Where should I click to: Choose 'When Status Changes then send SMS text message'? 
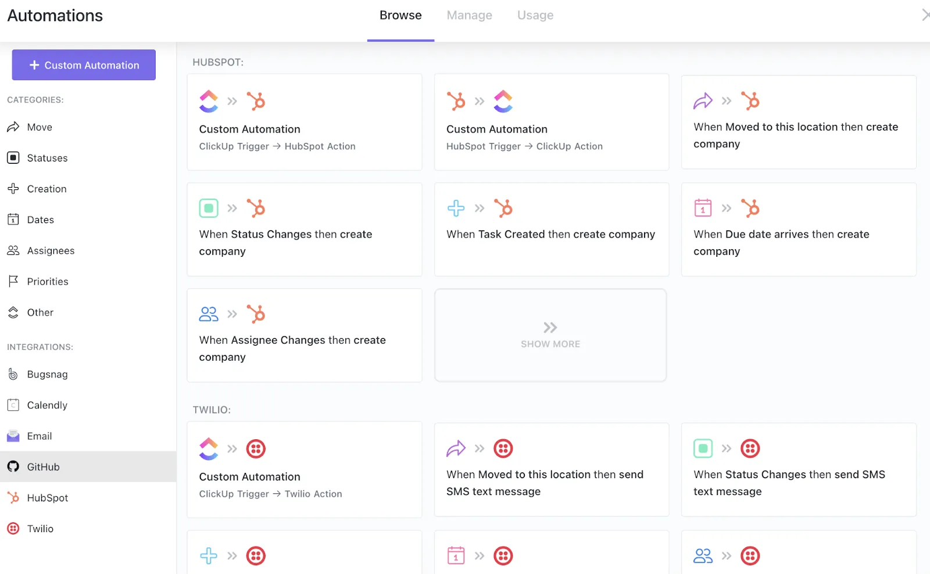coord(799,469)
